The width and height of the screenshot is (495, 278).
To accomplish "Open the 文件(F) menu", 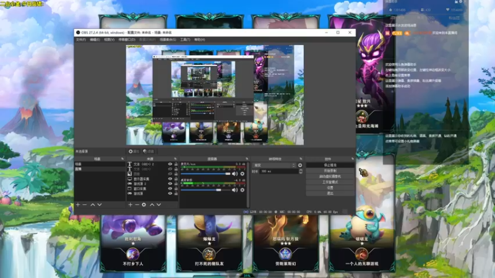I will [81, 40].
